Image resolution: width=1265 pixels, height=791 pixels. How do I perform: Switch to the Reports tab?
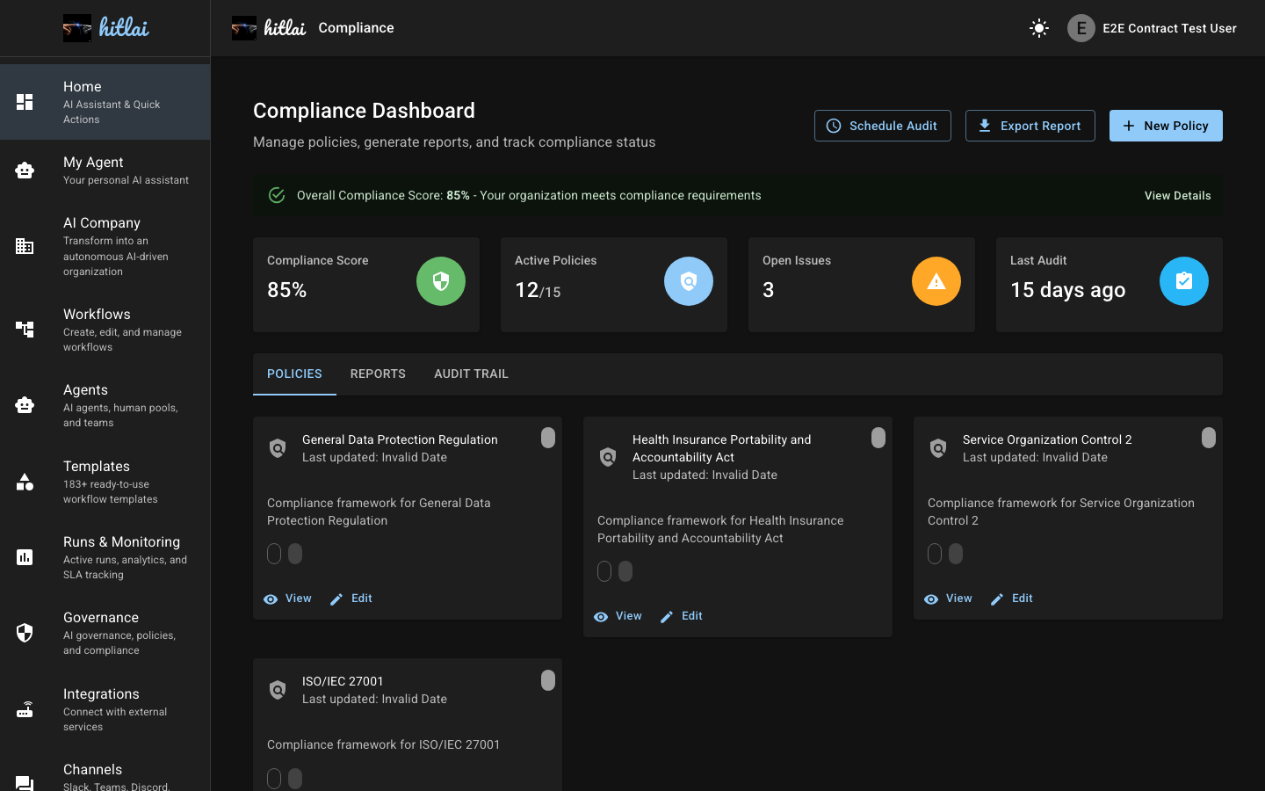click(x=378, y=374)
